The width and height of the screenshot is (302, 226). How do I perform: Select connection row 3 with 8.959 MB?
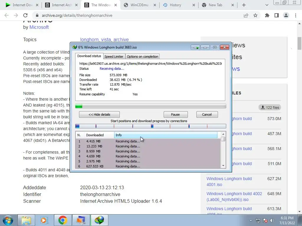[148, 151]
